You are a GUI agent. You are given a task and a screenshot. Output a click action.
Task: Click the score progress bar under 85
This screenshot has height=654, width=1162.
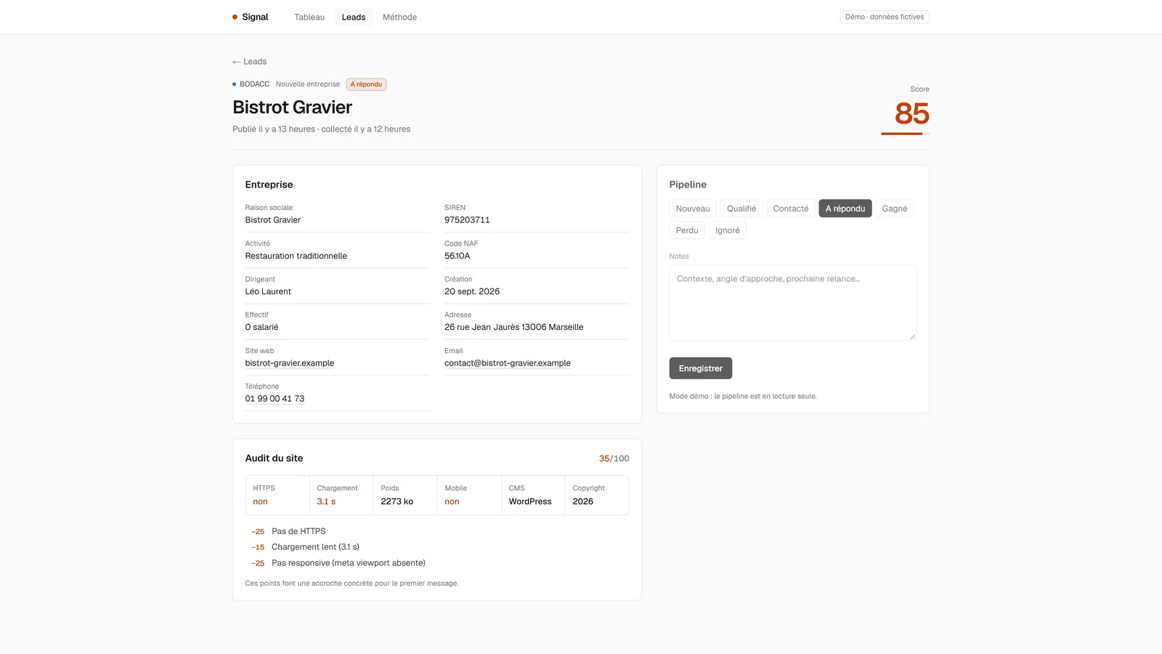coord(905,134)
